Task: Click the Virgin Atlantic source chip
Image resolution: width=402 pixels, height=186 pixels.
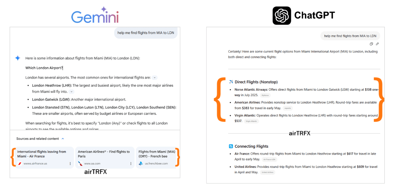Action: [251, 121]
